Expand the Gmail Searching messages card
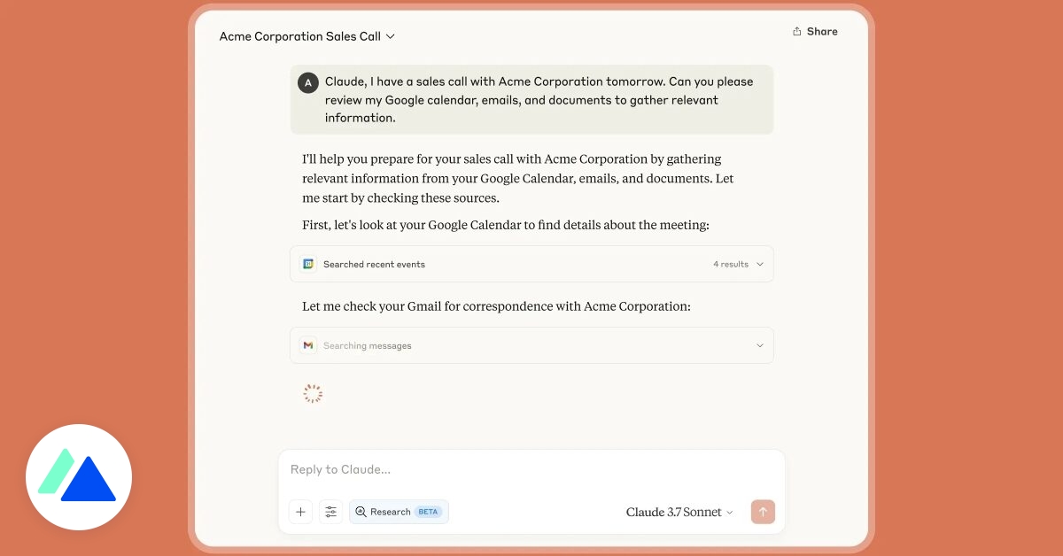This screenshot has height=556, width=1063. tap(760, 345)
